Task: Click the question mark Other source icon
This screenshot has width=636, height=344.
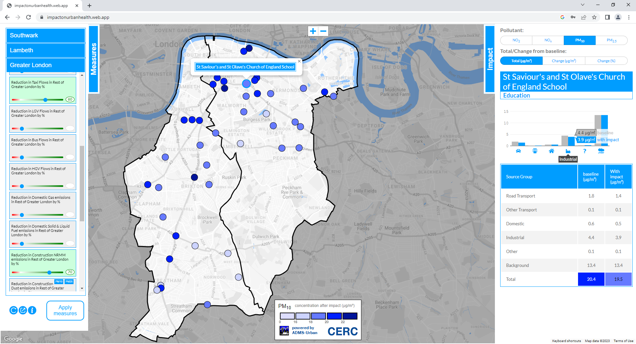Action: 585,151
